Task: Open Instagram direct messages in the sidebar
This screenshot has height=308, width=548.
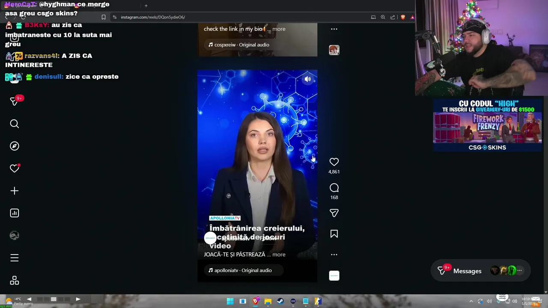Action: [x=15, y=101]
